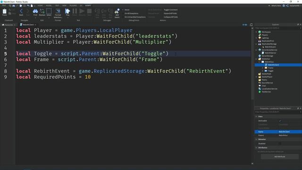Screen dimensions: 302x170
Task: Select Toggle button object in Explorer
Action: (270, 71)
